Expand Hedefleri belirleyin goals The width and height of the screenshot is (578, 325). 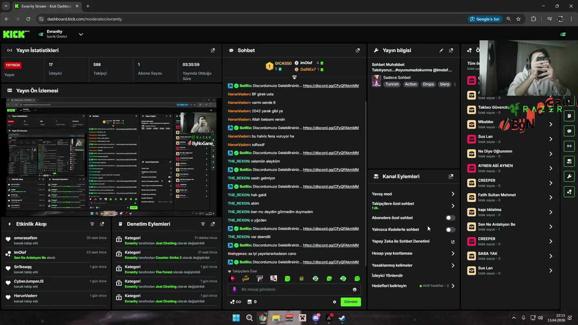(x=453, y=286)
